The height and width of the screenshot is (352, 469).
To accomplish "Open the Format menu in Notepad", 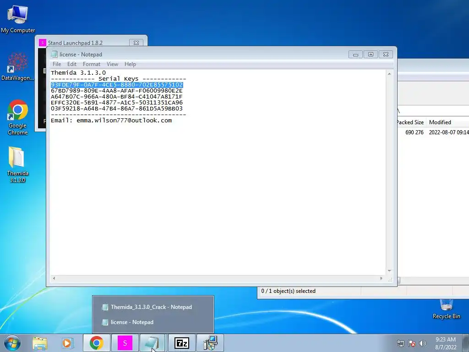I will [x=92, y=64].
